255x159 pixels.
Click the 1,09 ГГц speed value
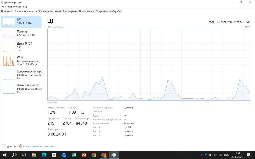tap(76, 112)
